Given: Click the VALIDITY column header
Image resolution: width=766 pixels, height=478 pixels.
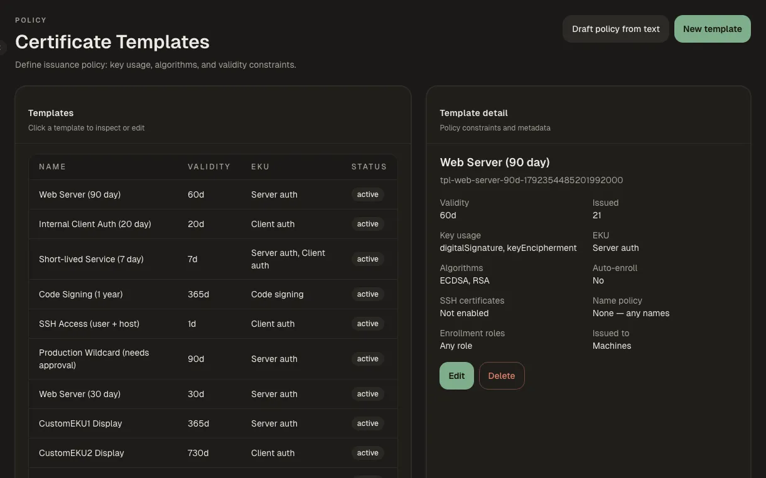Looking at the screenshot, I should (209, 167).
